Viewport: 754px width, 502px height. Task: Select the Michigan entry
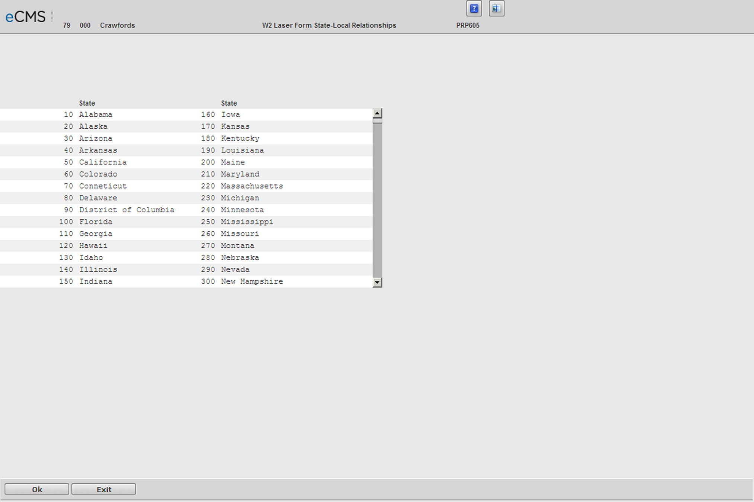pyautogui.click(x=240, y=198)
